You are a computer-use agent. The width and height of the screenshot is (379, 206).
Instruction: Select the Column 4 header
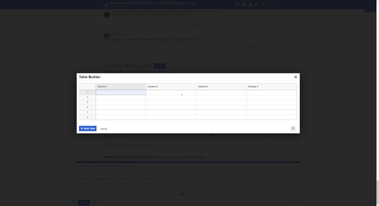click(x=272, y=87)
